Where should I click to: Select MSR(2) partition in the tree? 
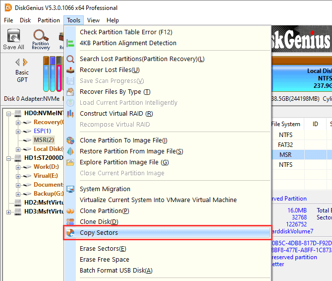(44, 140)
